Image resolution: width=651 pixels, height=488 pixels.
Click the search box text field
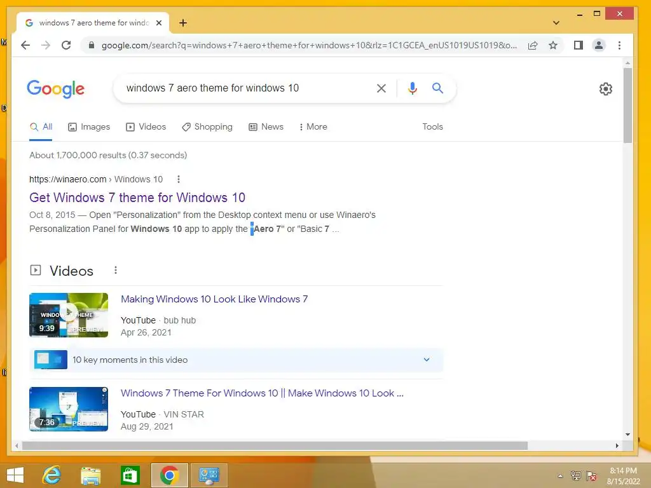[245, 88]
